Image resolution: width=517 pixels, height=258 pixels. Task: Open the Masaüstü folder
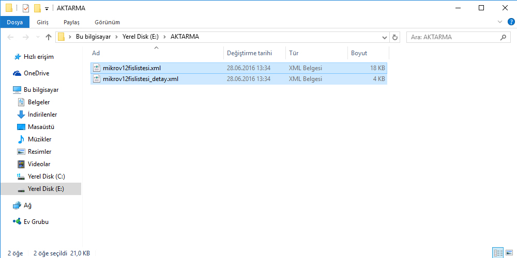coord(41,127)
